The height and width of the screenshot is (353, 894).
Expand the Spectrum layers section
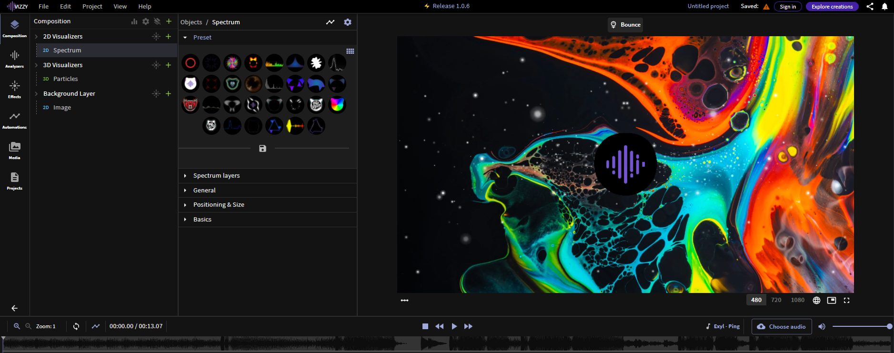point(268,176)
